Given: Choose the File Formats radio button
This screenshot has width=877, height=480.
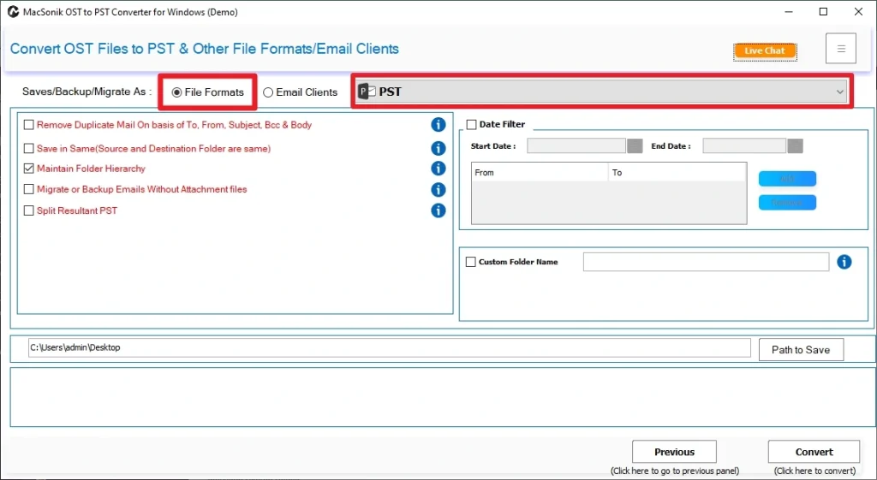Looking at the screenshot, I should [176, 92].
